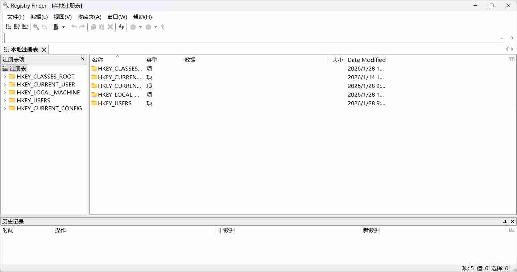The height and width of the screenshot is (272, 517).
Task: Click the local registry toolbar icon
Action: tap(8, 27)
